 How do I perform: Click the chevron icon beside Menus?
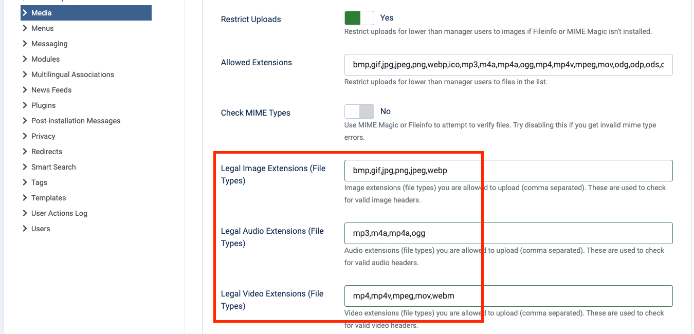point(25,28)
